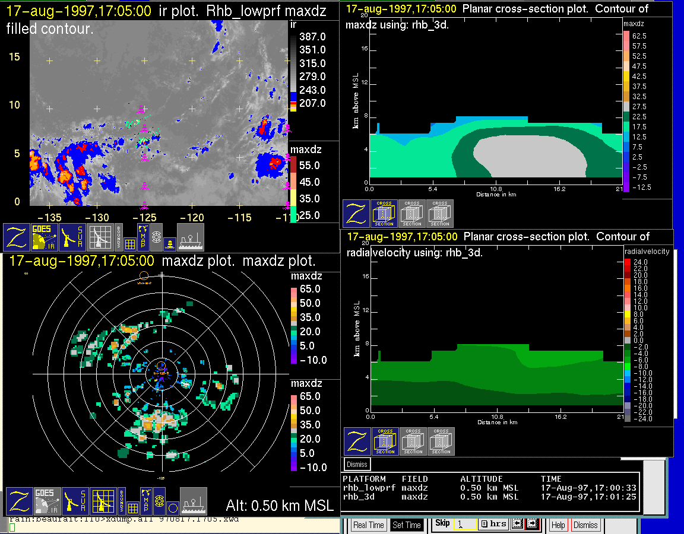
Task: Select the SUR radar icon in the maxdz plot toolbar
Action: (75, 501)
